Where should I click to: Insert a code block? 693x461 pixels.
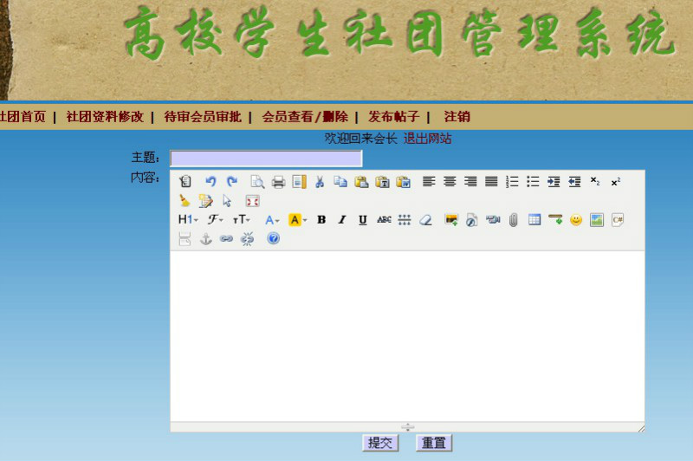(618, 220)
